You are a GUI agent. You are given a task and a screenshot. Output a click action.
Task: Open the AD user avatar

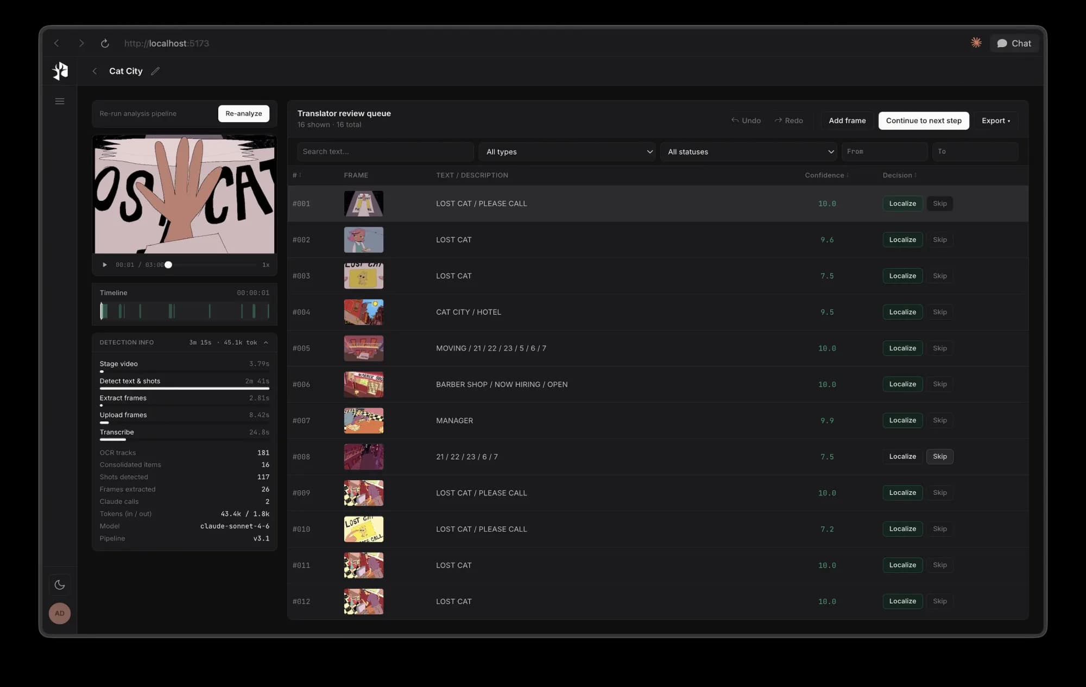coord(60,613)
